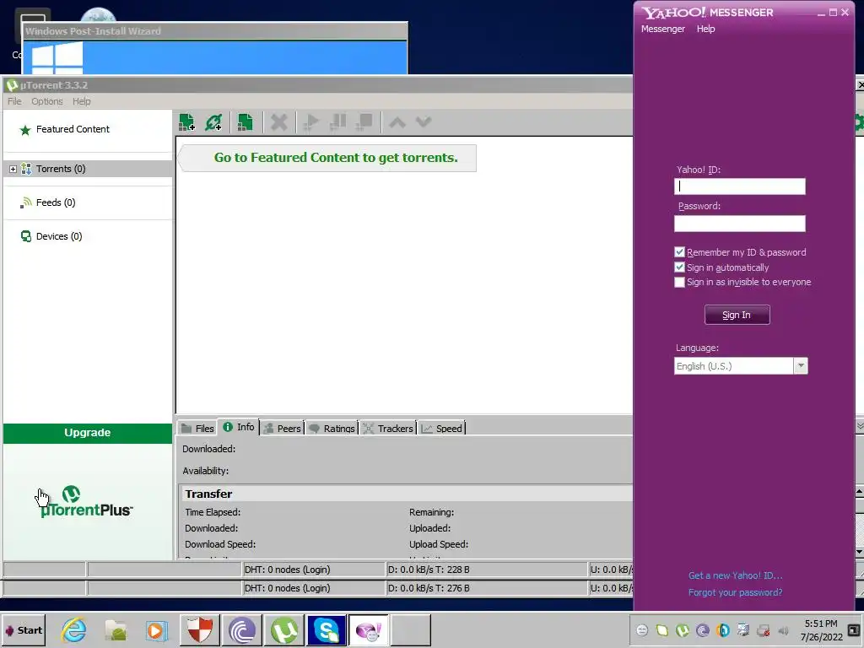This screenshot has width=864, height=648.
Task: Click the uTorrent tray icon
Action: coord(682,630)
